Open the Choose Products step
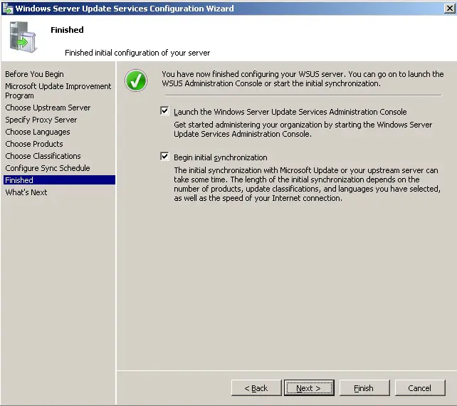This screenshot has width=457, height=406. coord(34,144)
